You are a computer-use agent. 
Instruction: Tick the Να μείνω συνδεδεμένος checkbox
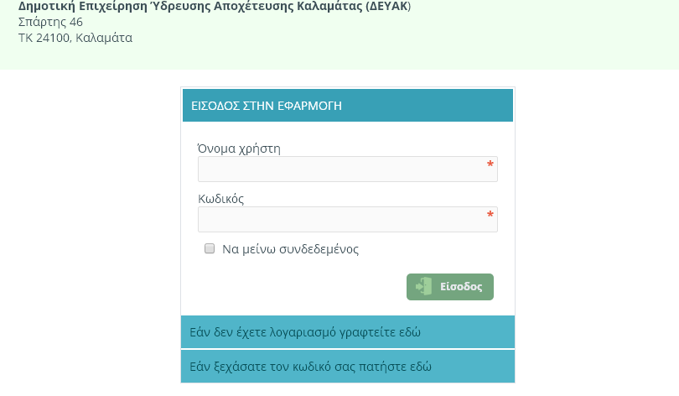pos(210,248)
